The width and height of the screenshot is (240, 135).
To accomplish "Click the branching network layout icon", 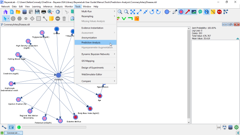I will pyautogui.click(x=226, y=12).
